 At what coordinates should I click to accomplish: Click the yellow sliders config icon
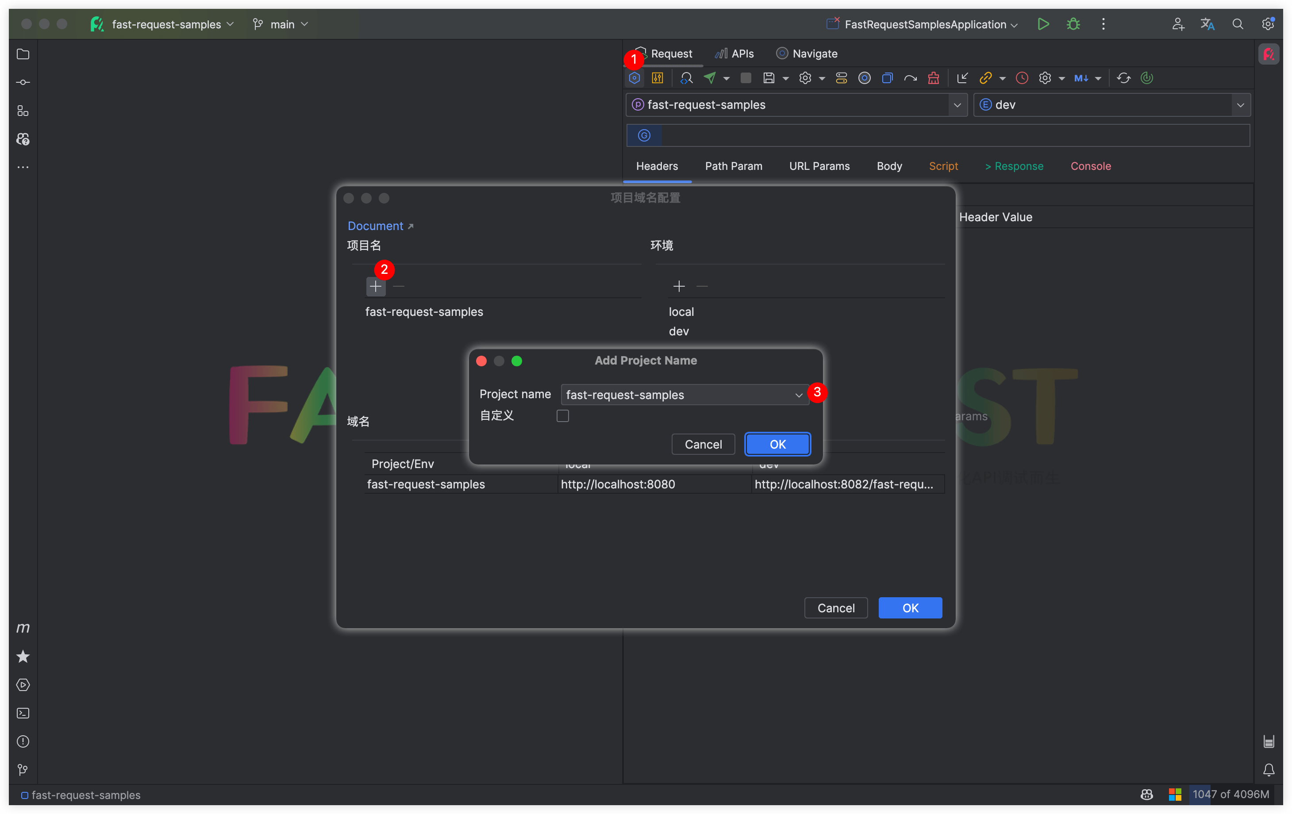point(657,78)
